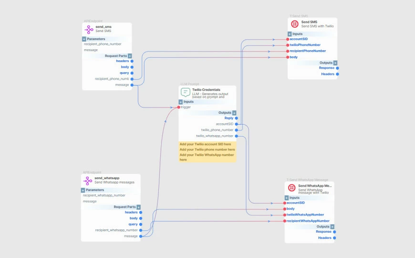Select the Twilio Credentials node title
The width and height of the screenshot is (415, 258).
click(x=206, y=90)
